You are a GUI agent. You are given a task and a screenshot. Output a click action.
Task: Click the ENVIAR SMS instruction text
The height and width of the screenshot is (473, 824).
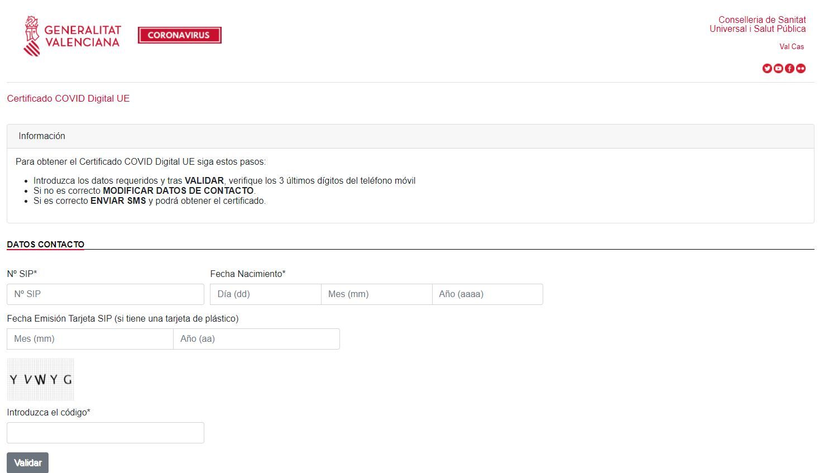coord(118,201)
